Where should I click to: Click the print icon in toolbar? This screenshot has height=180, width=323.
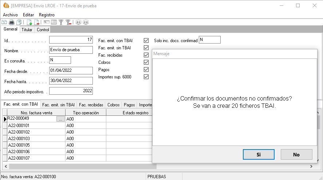coord(12,22)
